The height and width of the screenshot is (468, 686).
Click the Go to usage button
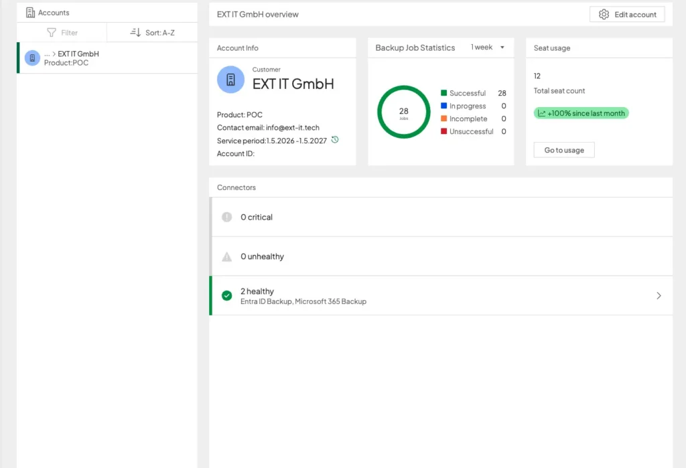pos(564,150)
